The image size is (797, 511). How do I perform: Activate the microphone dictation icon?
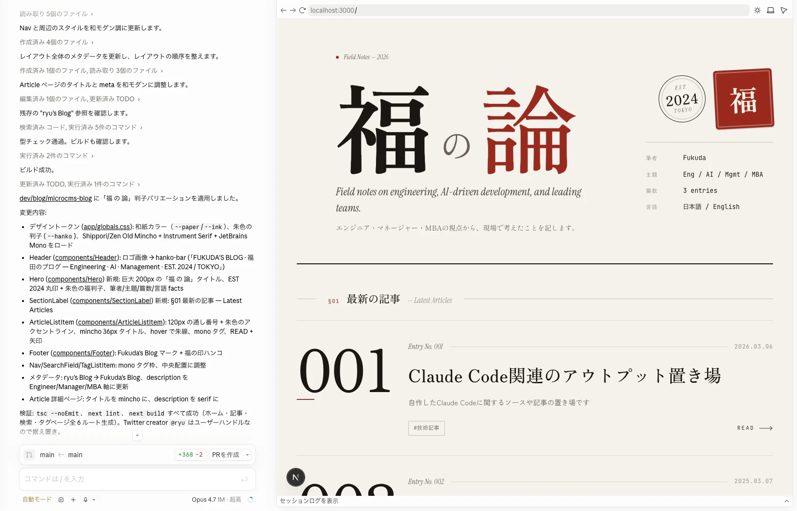[85, 500]
